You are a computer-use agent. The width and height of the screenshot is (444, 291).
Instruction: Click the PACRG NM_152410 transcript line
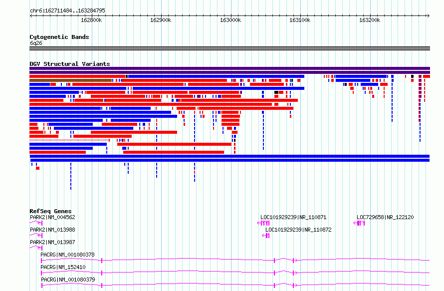pos(235,272)
